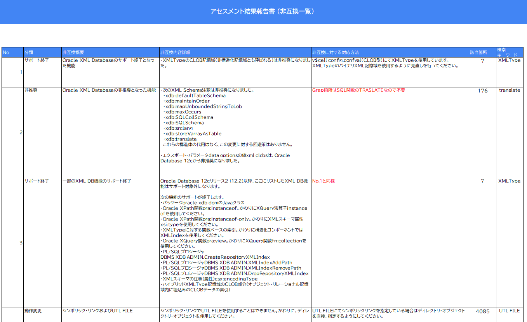Click the UTL FILE keyword cell
Screen dimensions: 527x322
tap(510, 311)
